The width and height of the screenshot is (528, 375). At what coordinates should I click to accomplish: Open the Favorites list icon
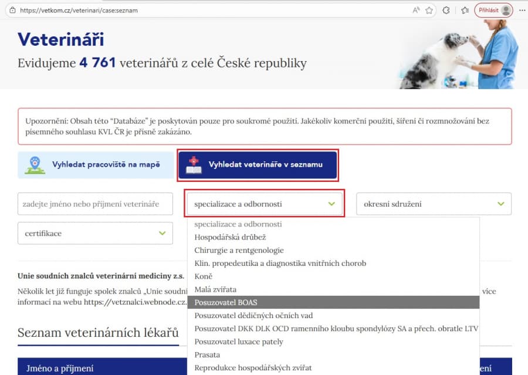(463, 10)
